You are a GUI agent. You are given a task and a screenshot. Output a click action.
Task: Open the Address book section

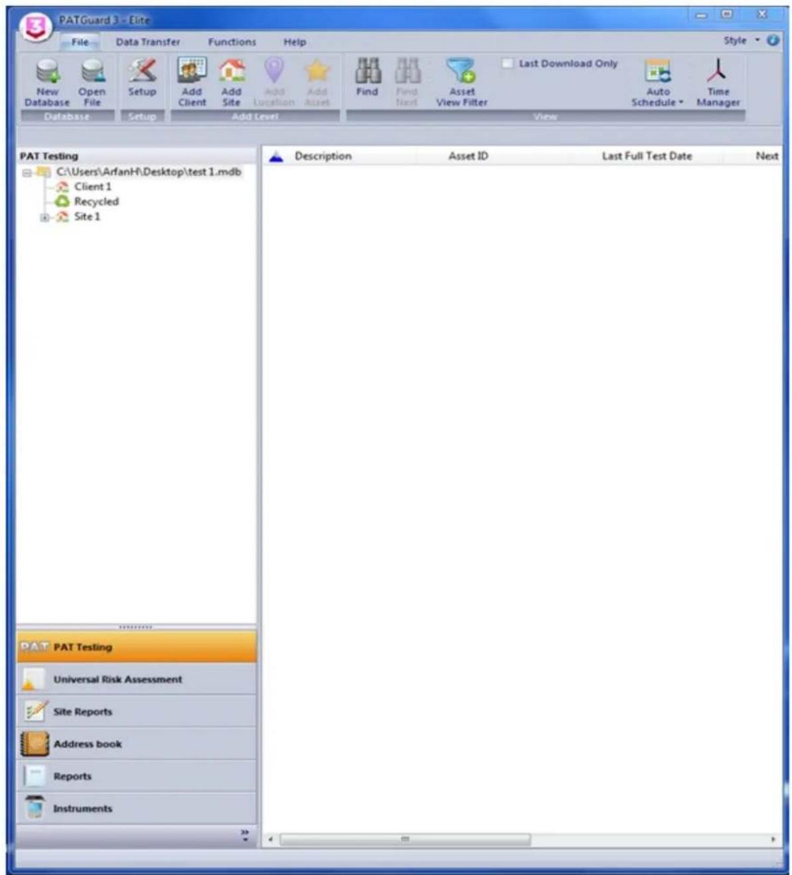[136, 744]
